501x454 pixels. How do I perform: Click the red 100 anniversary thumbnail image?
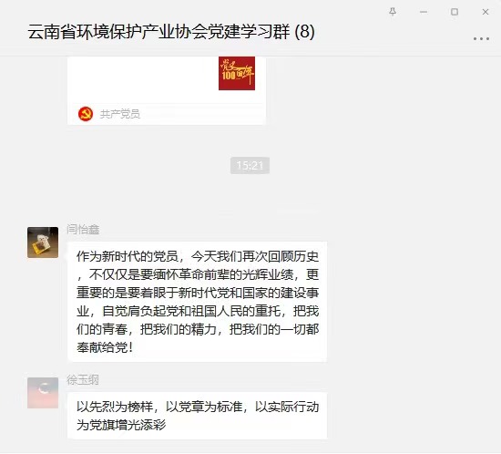[237, 74]
